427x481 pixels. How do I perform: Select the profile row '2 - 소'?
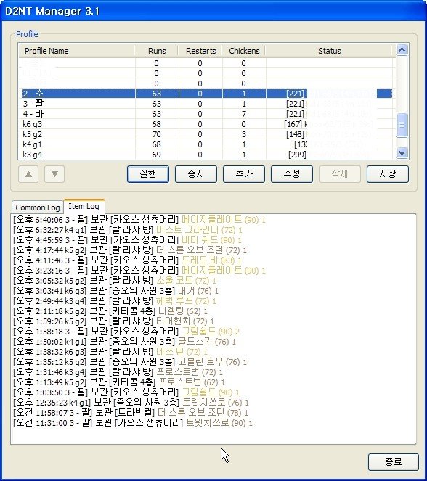point(206,94)
